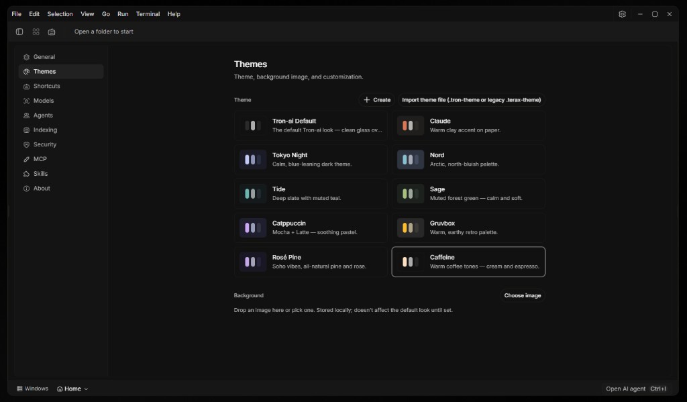Click Open a folder to start
The image size is (687, 402).
point(104,32)
